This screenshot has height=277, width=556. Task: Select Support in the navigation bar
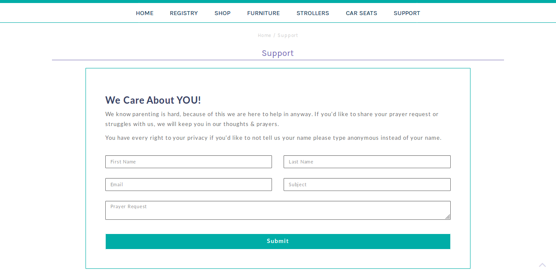(x=406, y=13)
